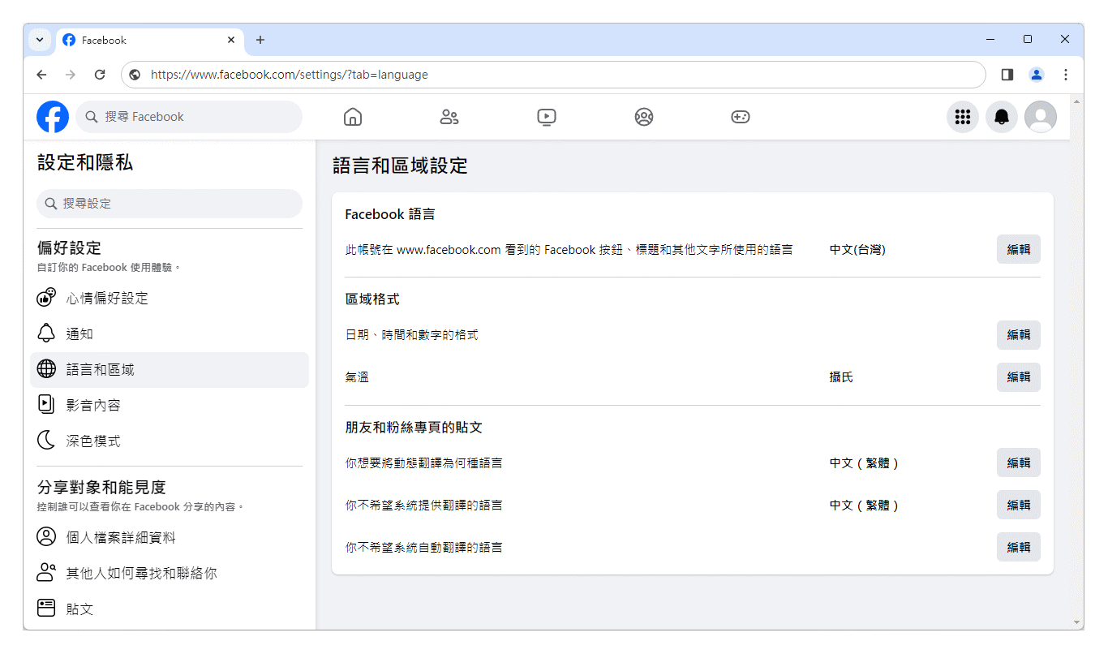
Task: Click the 區域格式 section heading
Action: click(372, 299)
